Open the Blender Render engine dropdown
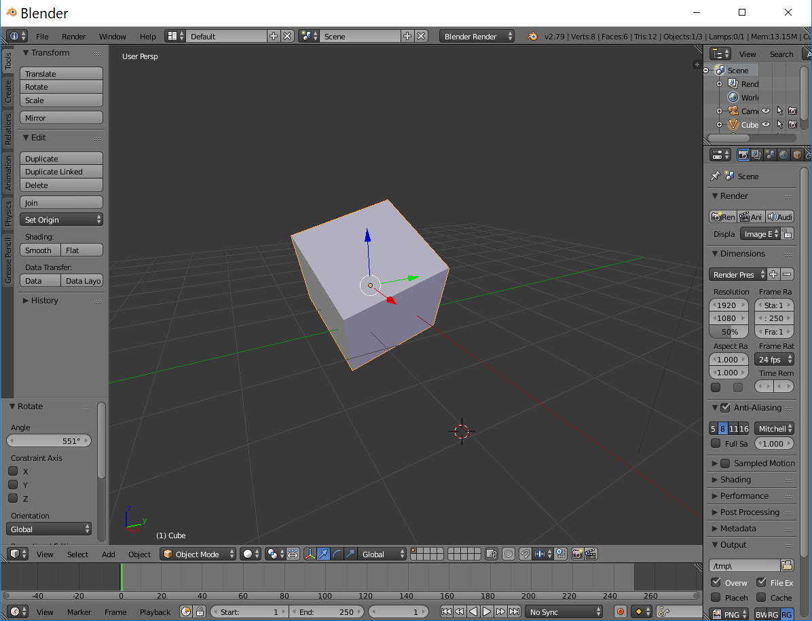Viewport: 812px width, 621px height. pos(477,36)
